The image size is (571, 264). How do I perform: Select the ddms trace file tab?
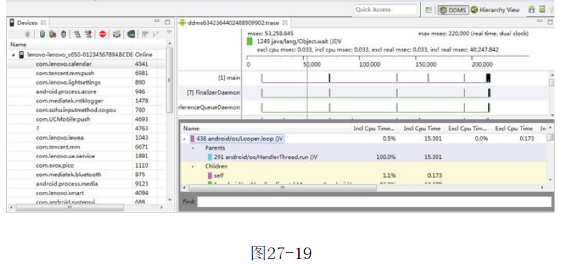click(x=233, y=23)
